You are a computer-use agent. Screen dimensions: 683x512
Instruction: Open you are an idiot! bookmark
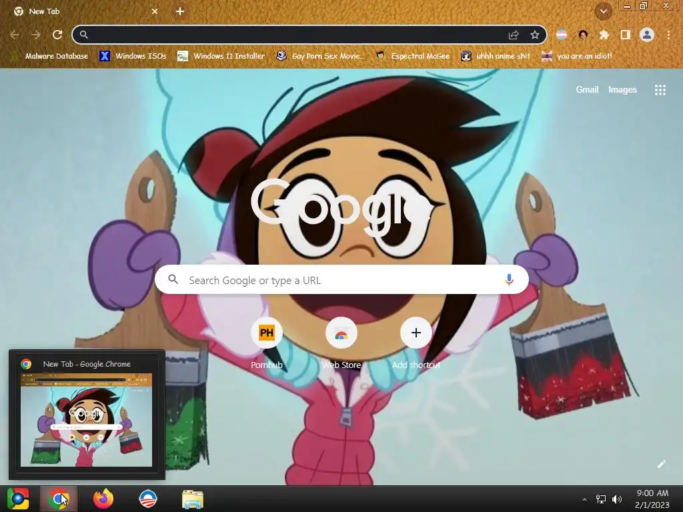click(x=577, y=56)
